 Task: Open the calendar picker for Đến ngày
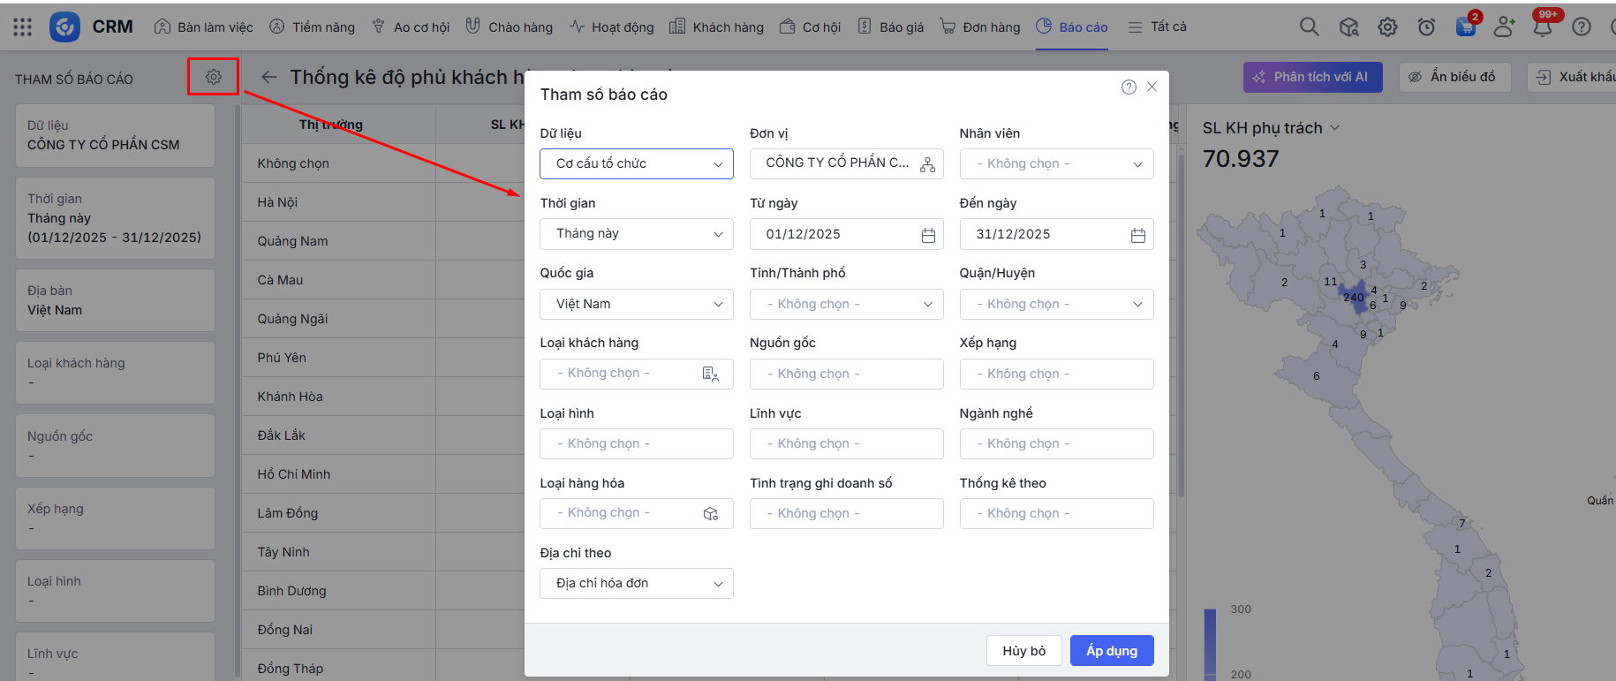click(1137, 235)
